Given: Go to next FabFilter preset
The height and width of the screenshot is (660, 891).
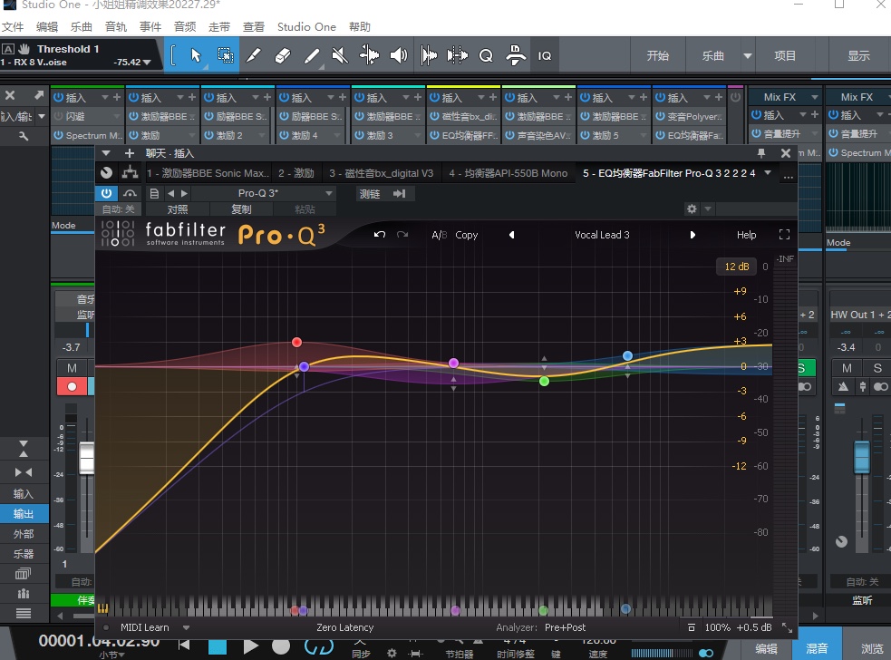Looking at the screenshot, I should (692, 235).
